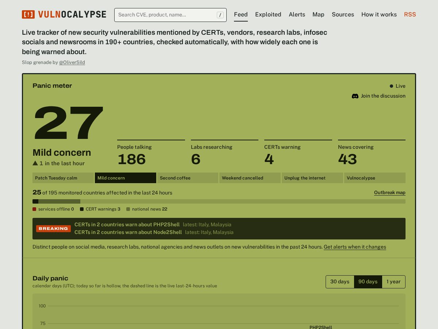Click the Labs researching 6 stat
Image resolution: width=438 pixels, height=329 pixels.
(x=224, y=154)
